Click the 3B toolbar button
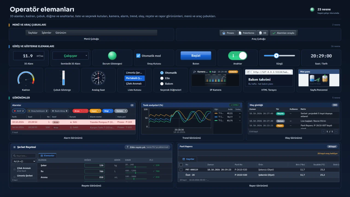 coord(262,33)
